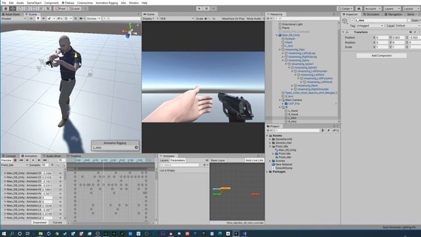This screenshot has height=237, width=421.
Task: Click the Position Y field in Transform
Action: click(x=399, y=38)
